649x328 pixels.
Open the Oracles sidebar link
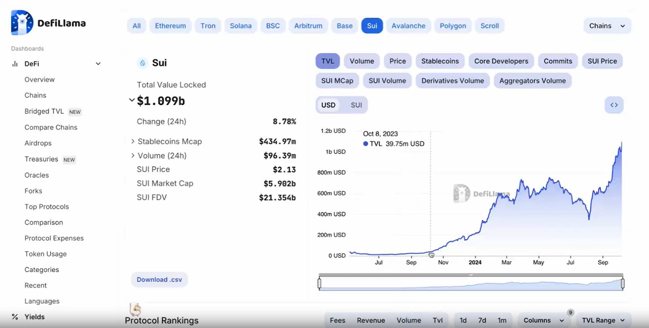coord(37,175)
